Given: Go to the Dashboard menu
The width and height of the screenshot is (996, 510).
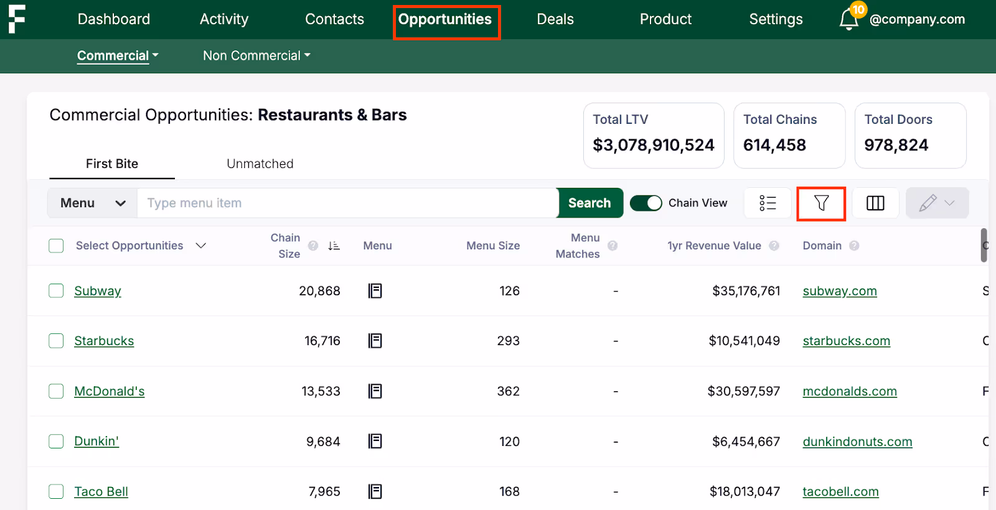Looking at the screenshot, I should pos(114,19).
